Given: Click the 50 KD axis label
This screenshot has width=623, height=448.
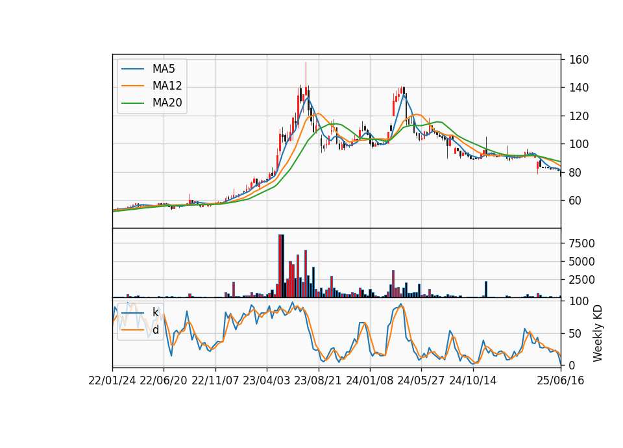Looking at the screenshot, I should coord(576,334).
